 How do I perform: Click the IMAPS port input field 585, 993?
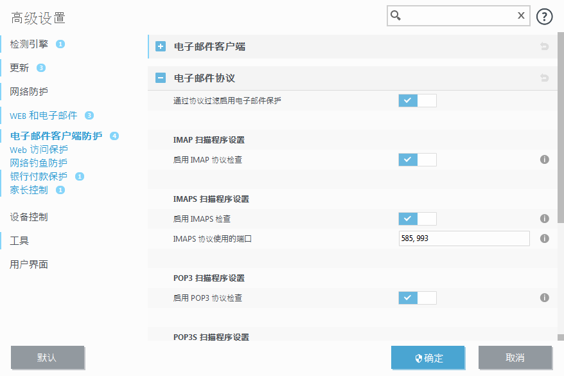coord(464,238)
